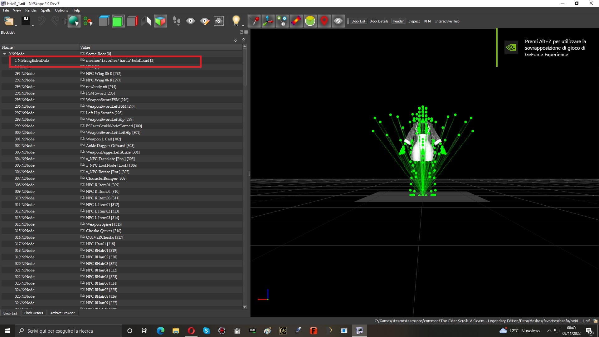Click the Load file folder icon
599x337 pixels.
8,21
